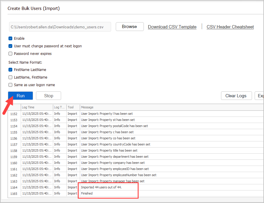Uncheck FirstName LastName name format

[x=11, y=70]
